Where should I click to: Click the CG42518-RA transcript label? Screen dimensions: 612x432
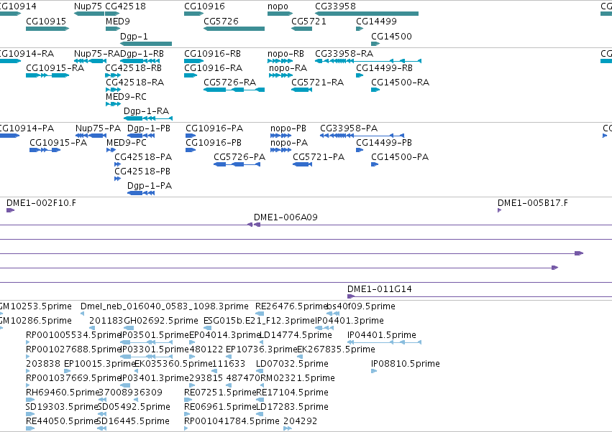coord(135,83)
